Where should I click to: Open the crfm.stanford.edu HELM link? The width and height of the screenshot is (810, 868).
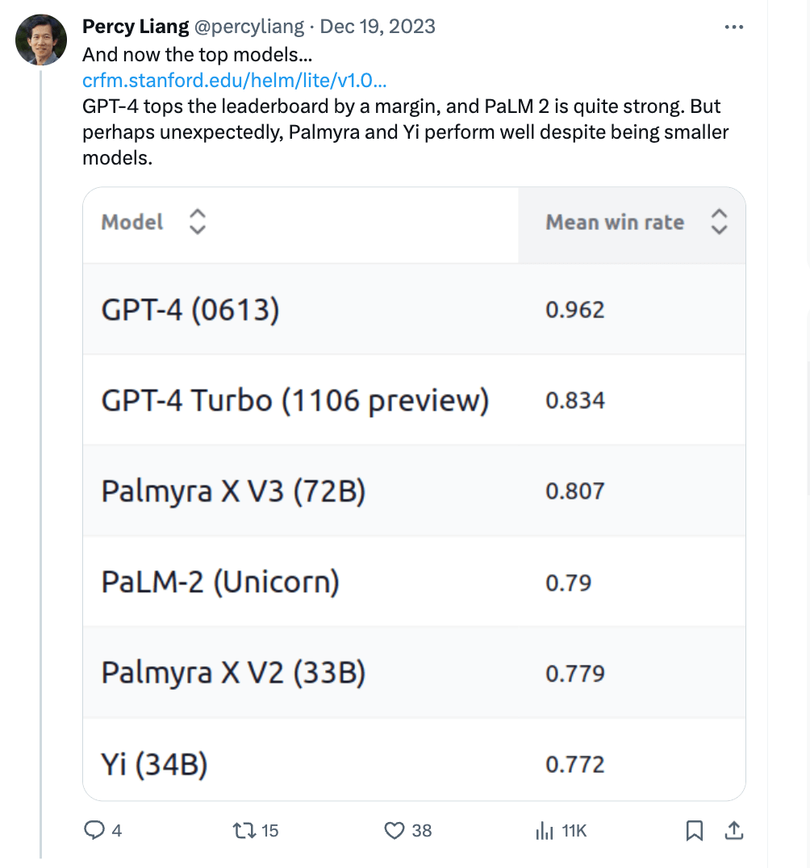[x=234, y=81]
